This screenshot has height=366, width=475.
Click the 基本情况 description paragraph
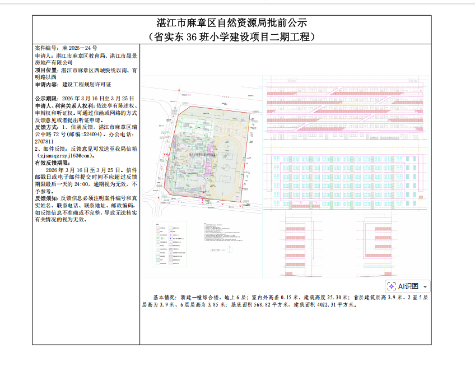(x=286, y=301)
